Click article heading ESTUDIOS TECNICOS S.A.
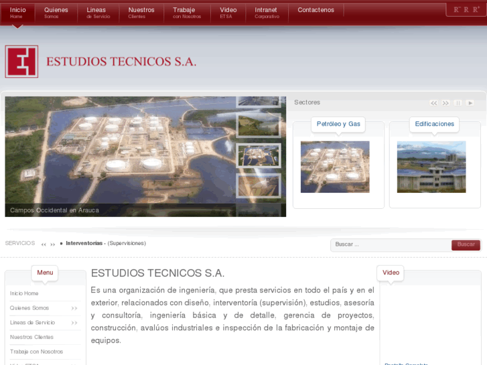The width and height of the screenshot is (487, 365). pyautogui.click(x=158, y=273)
